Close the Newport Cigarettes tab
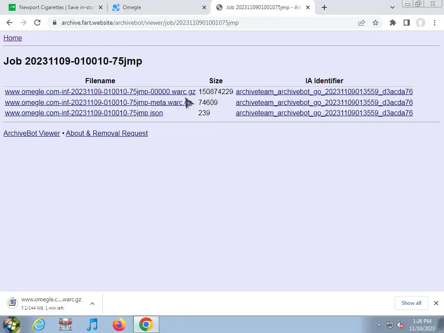The image size is (444, 333). 101,8
